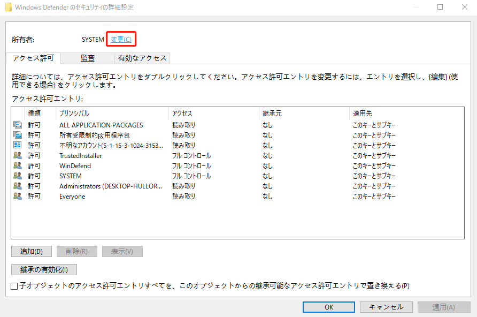
Task: Select the Administrators (DESKTOP-HULLOR... entry
Action: pyautogui.click(x=111, y=186)
